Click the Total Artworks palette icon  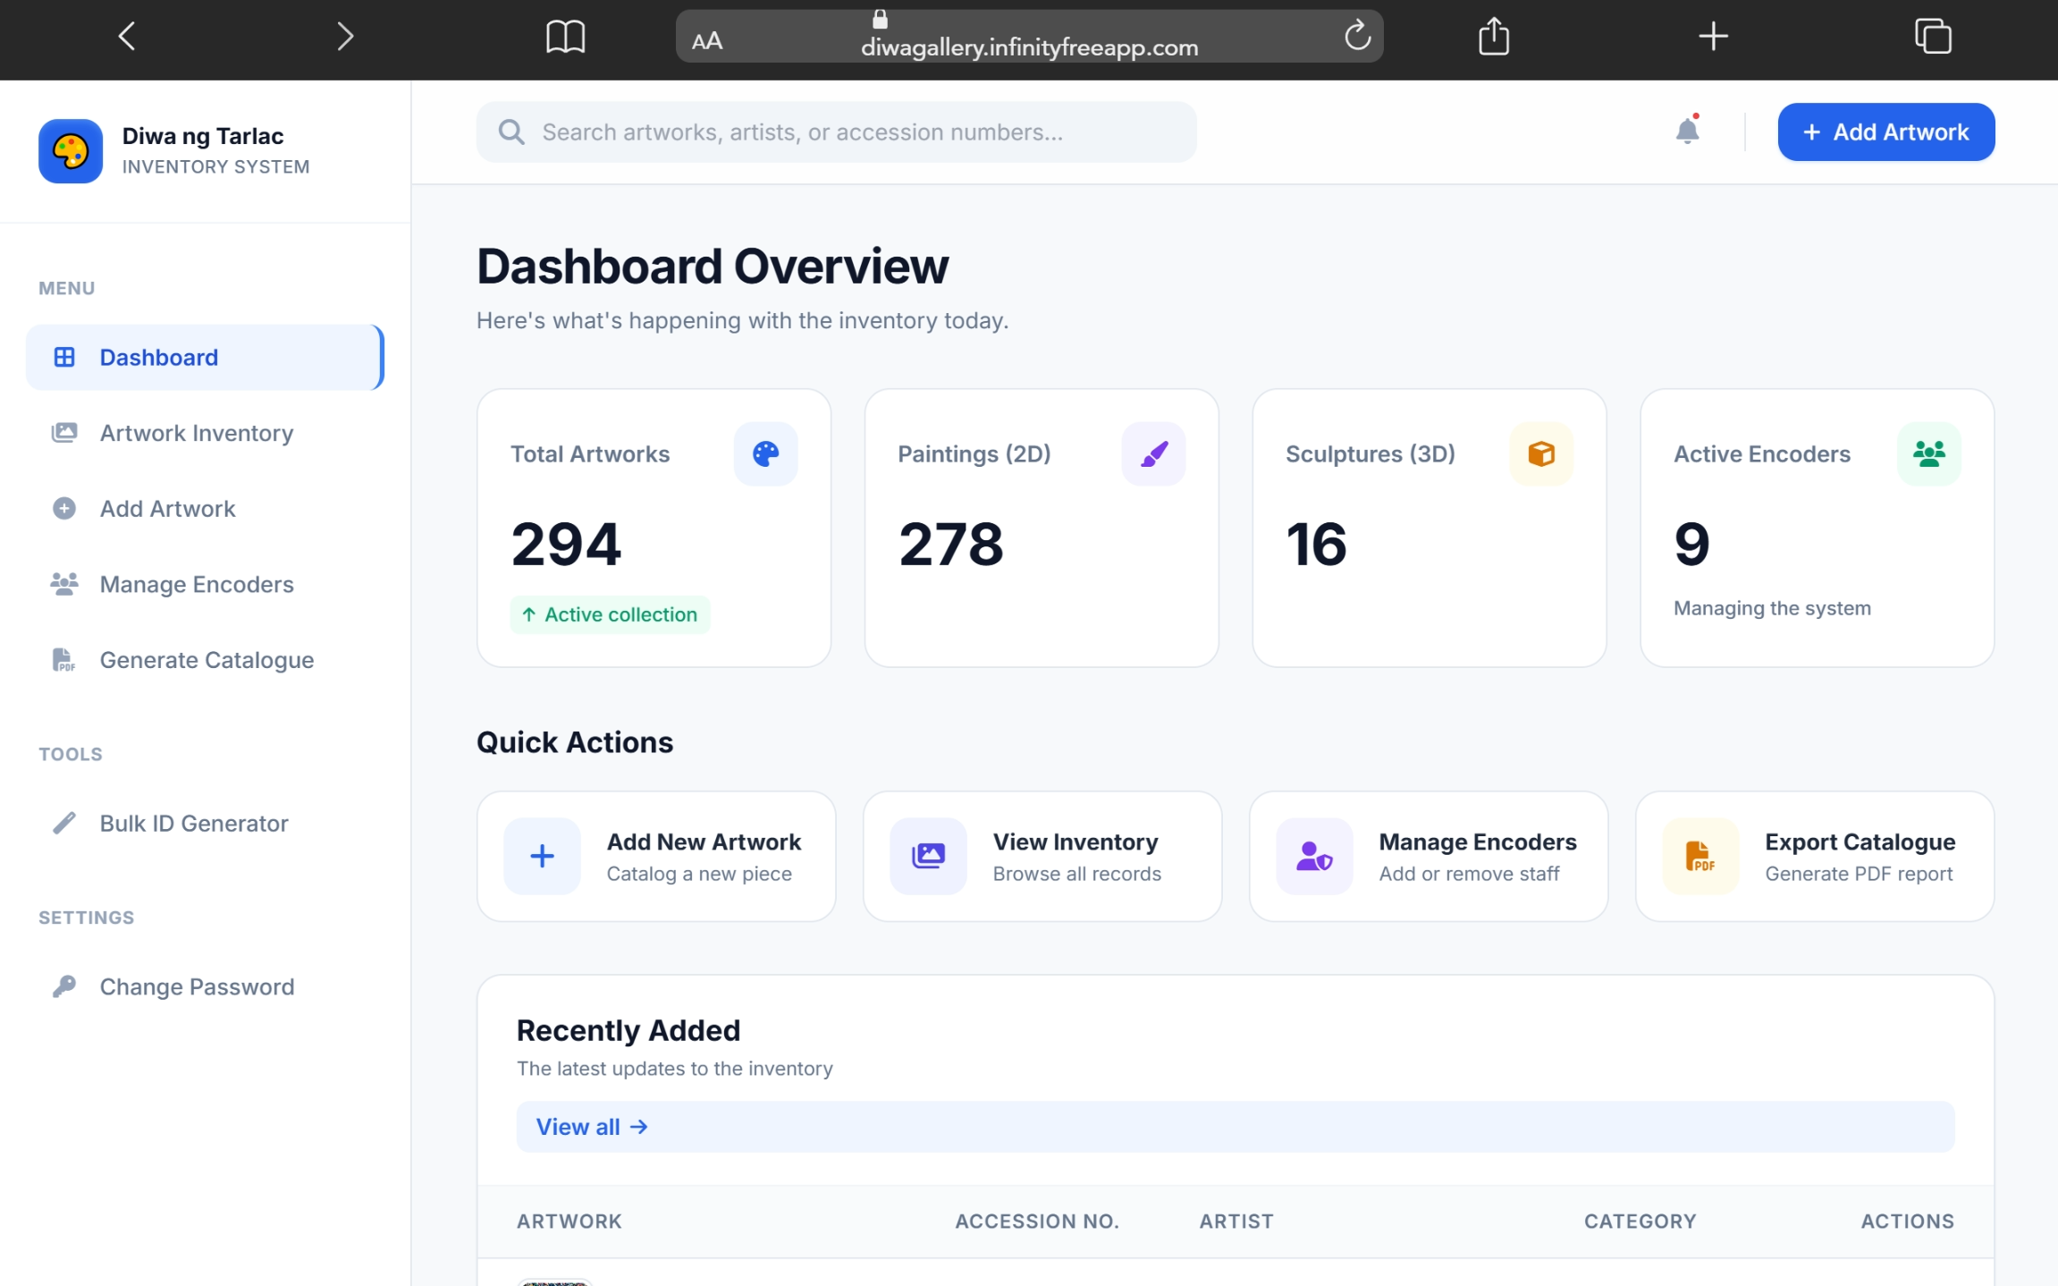pyautogui.click(x=765, y=454)
